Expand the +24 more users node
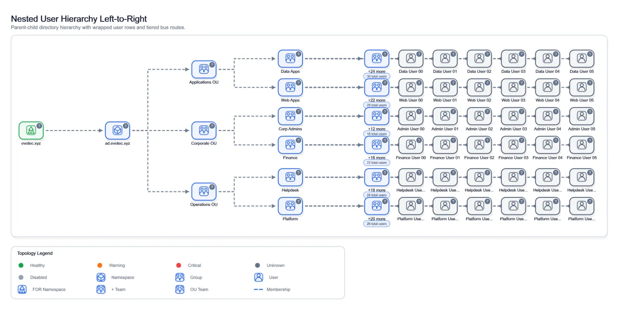The height and width of the screenshot is (310, 628). tap(377, 59)
